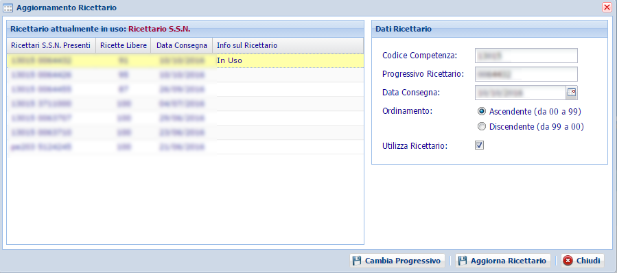Viewport: 617px width, 273px height.
Task: Select the row marked In Uso
Action: [185, 60]
